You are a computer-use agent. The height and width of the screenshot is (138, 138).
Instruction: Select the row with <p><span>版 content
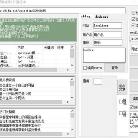(x=35, y=53)
